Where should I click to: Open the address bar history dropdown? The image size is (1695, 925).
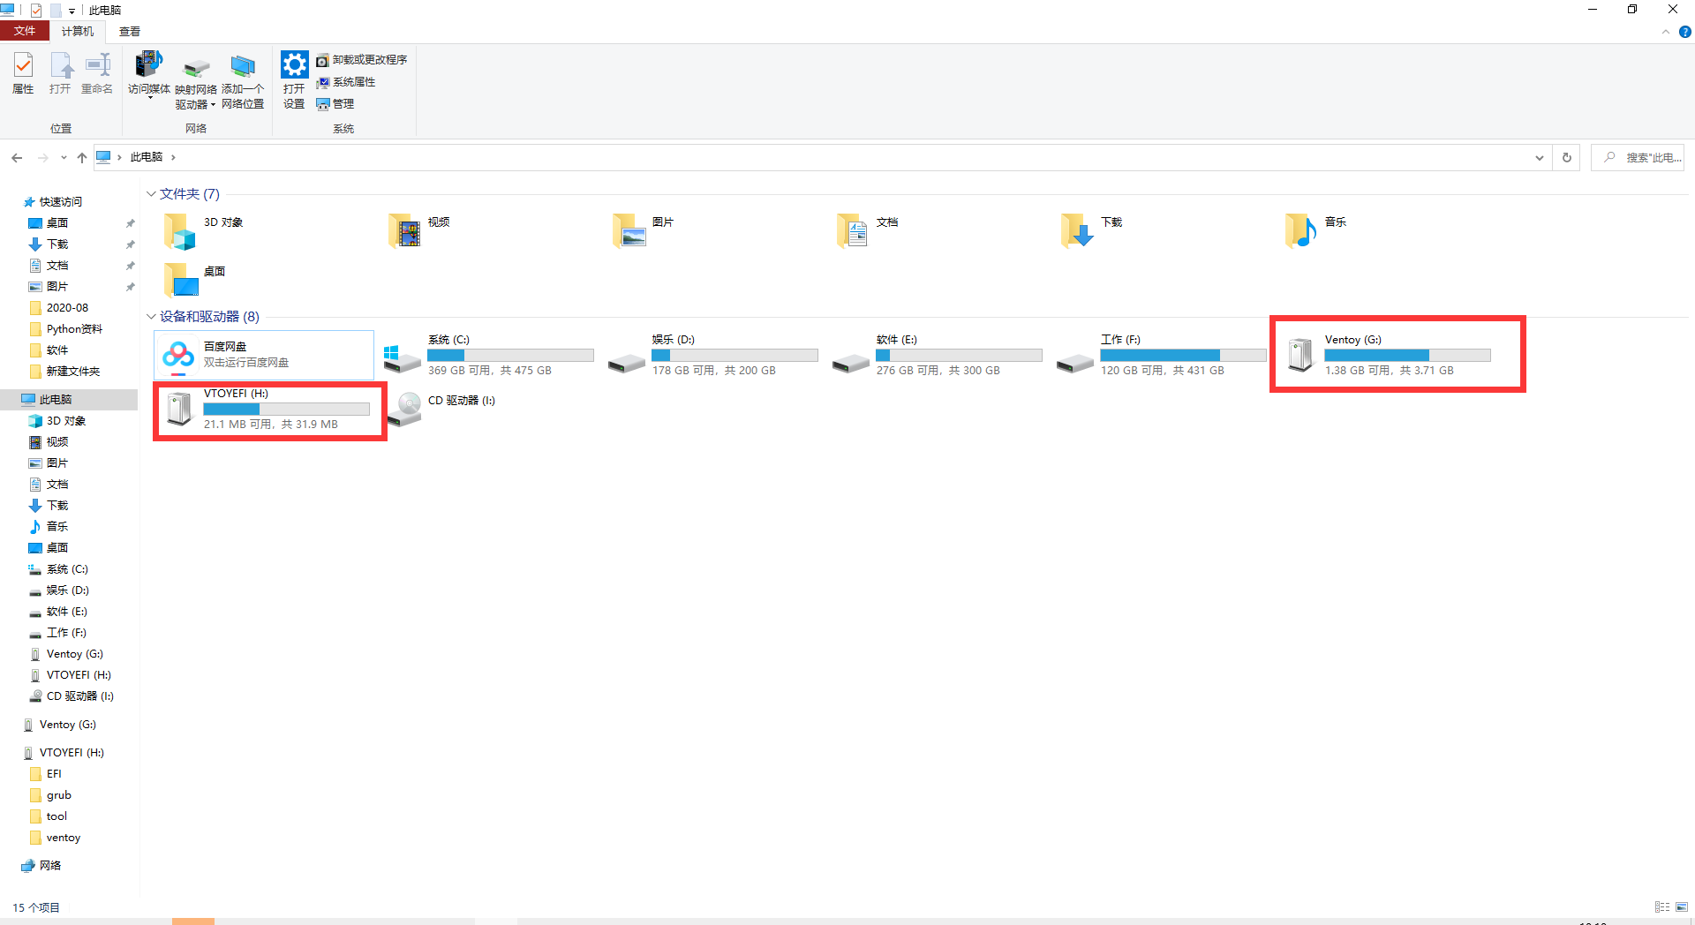(x=1540, y=158)
